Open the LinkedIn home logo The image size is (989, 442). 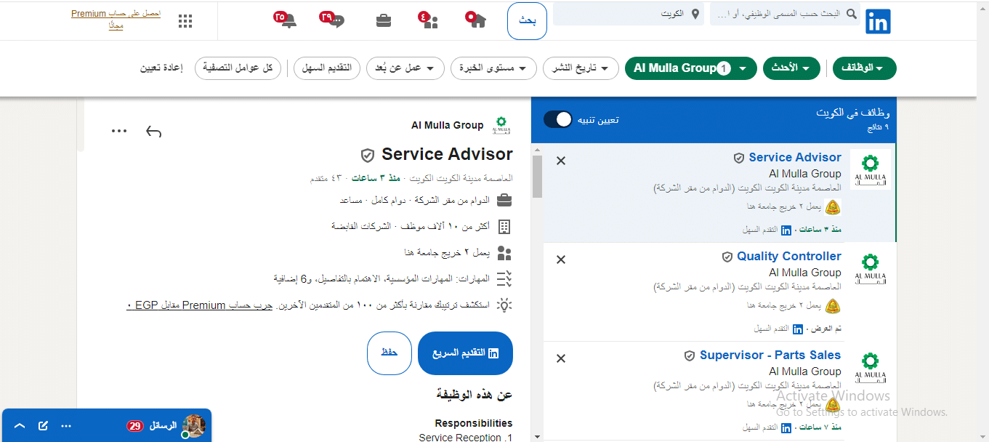click(x=878, y=22)
